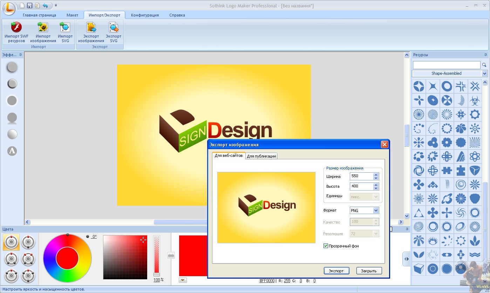Open the quick-access toolbar customize arrow
490x293 pixels.
(56, 5)
